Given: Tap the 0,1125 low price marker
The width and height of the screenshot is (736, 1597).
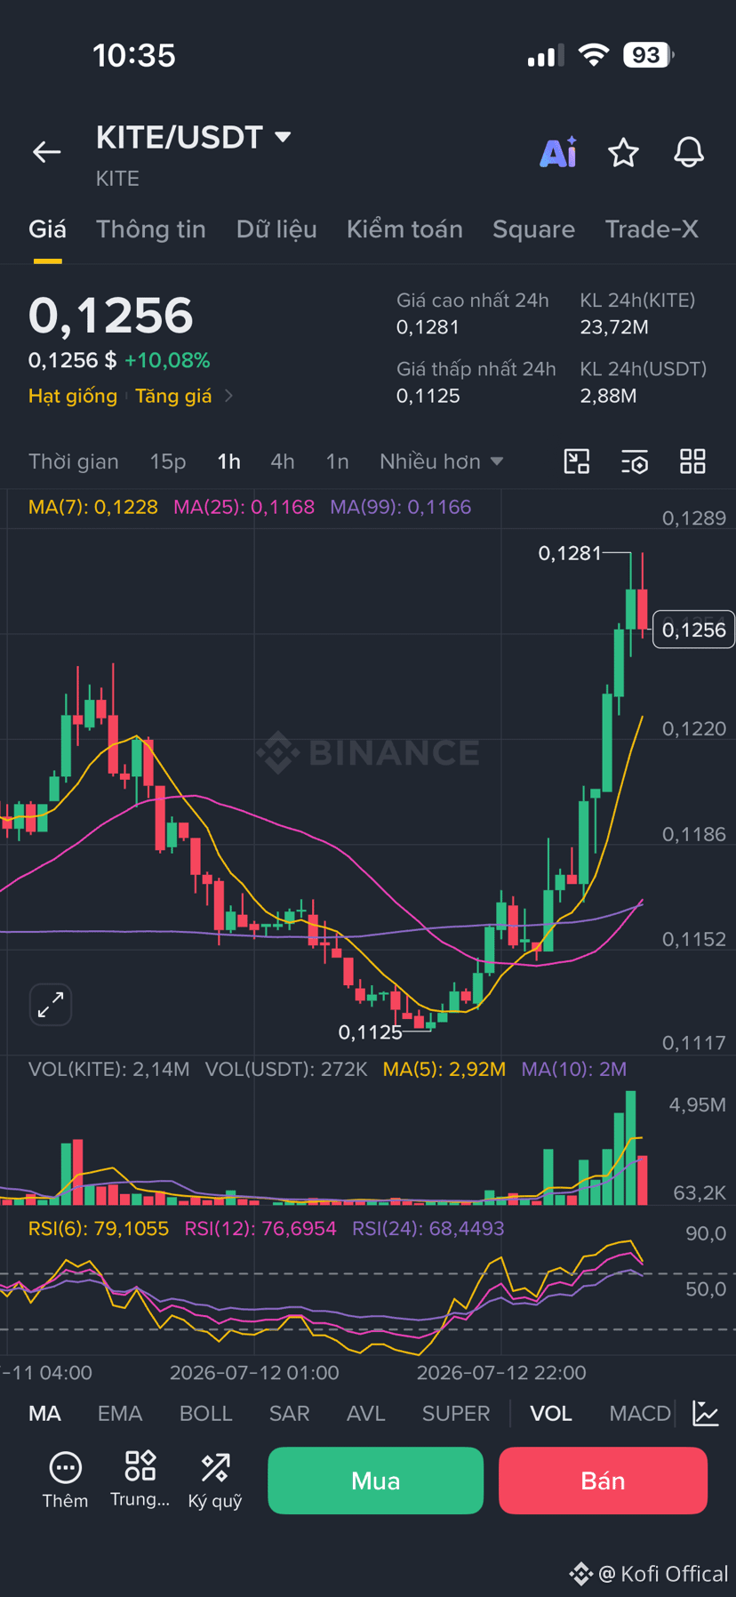Looking at the screenshot, I should click(x=371, y=1032).
